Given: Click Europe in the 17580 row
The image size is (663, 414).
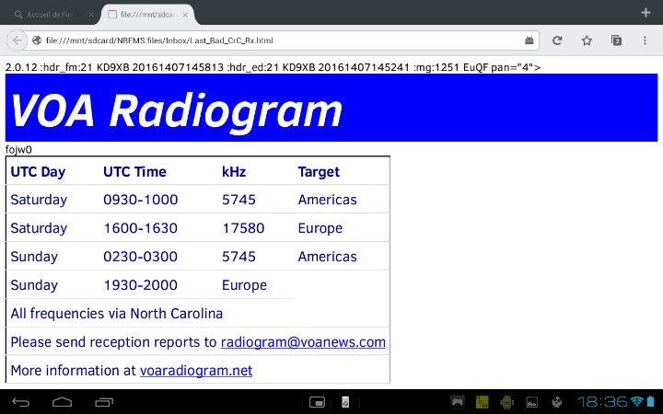Looking at the screenshot, I should coord(320,228).
